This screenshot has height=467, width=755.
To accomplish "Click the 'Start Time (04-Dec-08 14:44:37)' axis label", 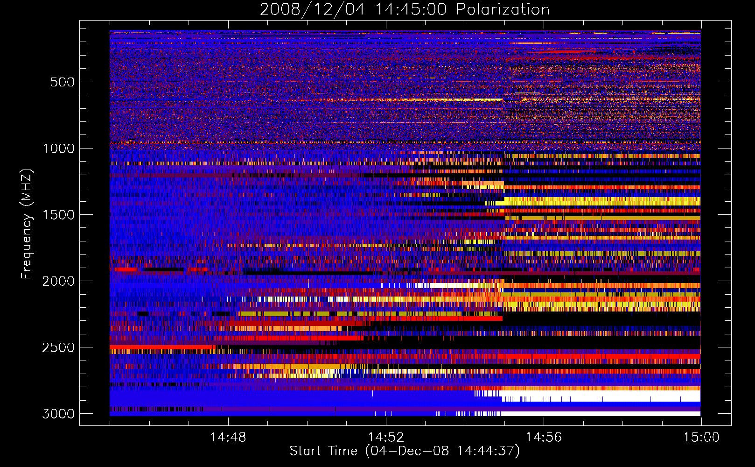I will pos(405,451).
